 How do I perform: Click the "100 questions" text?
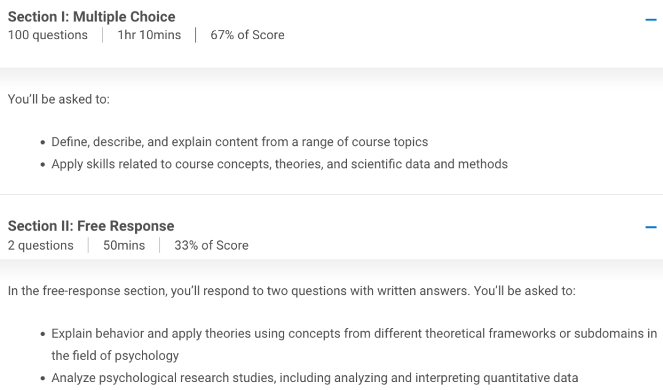48,35
